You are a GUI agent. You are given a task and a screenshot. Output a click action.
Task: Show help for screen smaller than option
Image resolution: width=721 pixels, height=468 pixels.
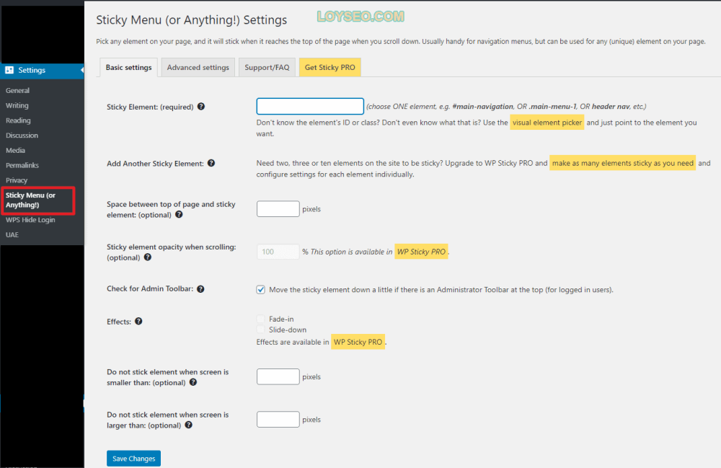pyautogui.click(x=193, y=382)
